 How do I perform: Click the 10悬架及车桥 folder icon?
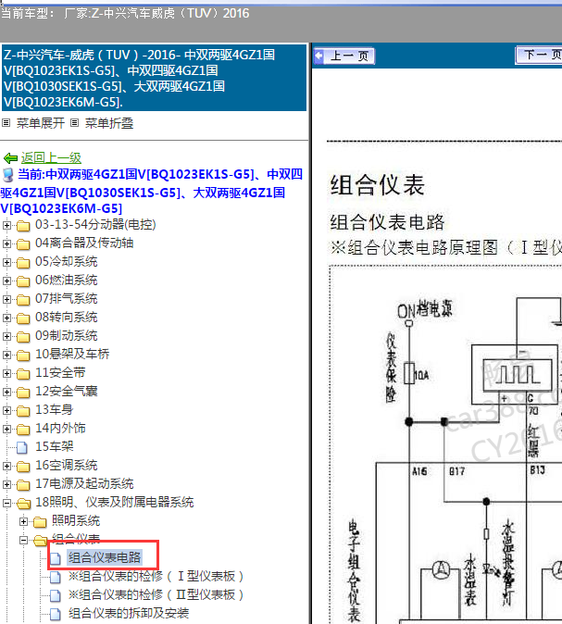(23, 355)
